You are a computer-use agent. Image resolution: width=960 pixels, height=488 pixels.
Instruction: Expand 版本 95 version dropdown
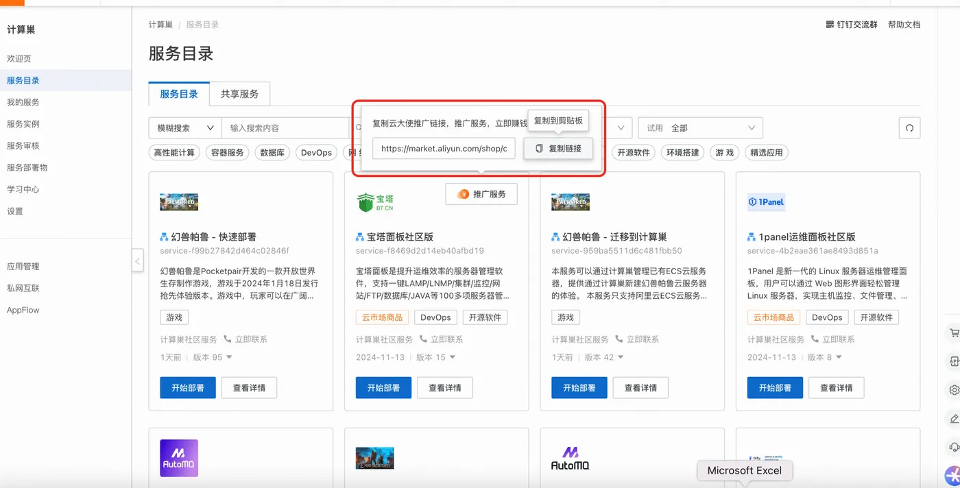pyautogui.click(x=229, y=358)
